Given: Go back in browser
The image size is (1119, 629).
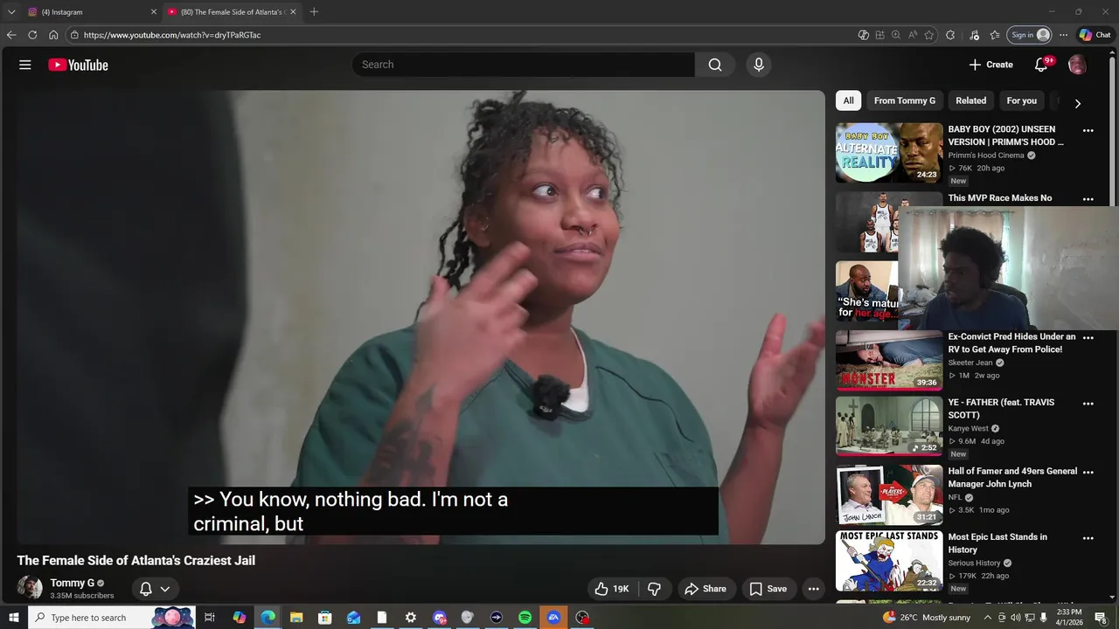Looking at the screenshot, I should pos(11,35).
